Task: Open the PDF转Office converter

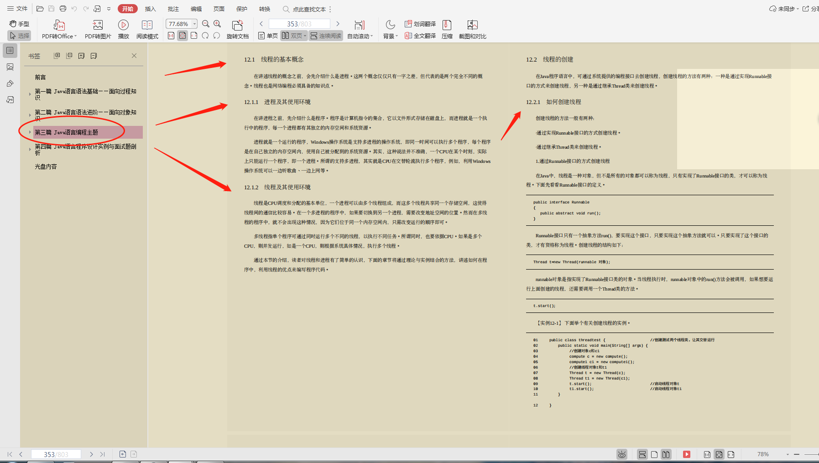Action: [59, 30]
